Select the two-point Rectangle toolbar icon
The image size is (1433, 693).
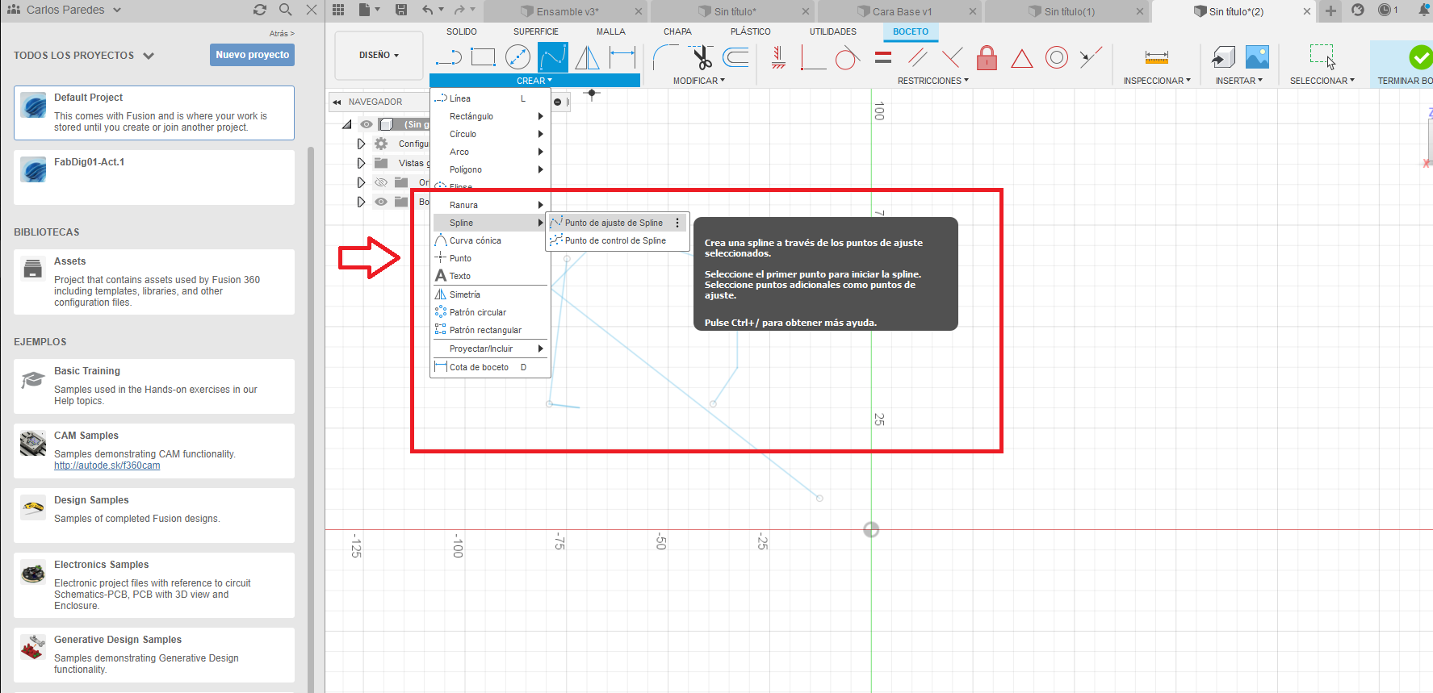tap(483, 57)
